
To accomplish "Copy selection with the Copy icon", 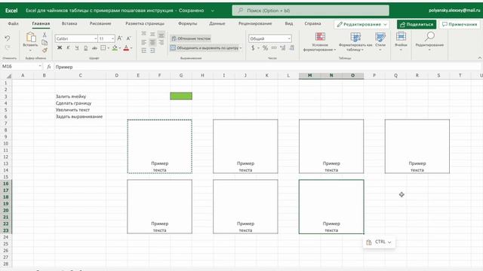I will pos(45,42).
